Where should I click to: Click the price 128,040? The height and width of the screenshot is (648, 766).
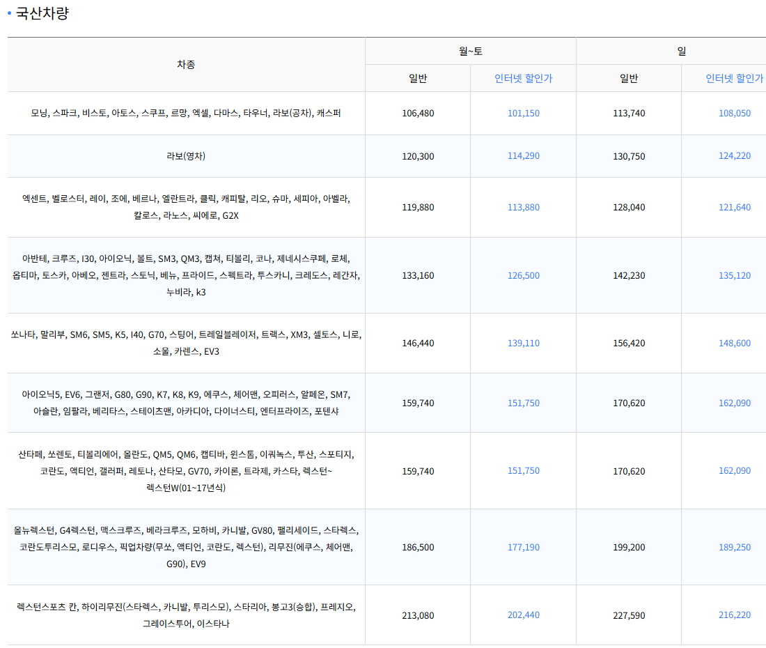tap(629, 207)
